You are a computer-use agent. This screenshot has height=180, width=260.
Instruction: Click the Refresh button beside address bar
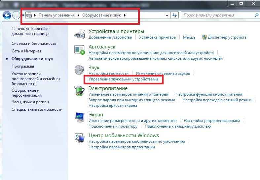tap(174, 15)
